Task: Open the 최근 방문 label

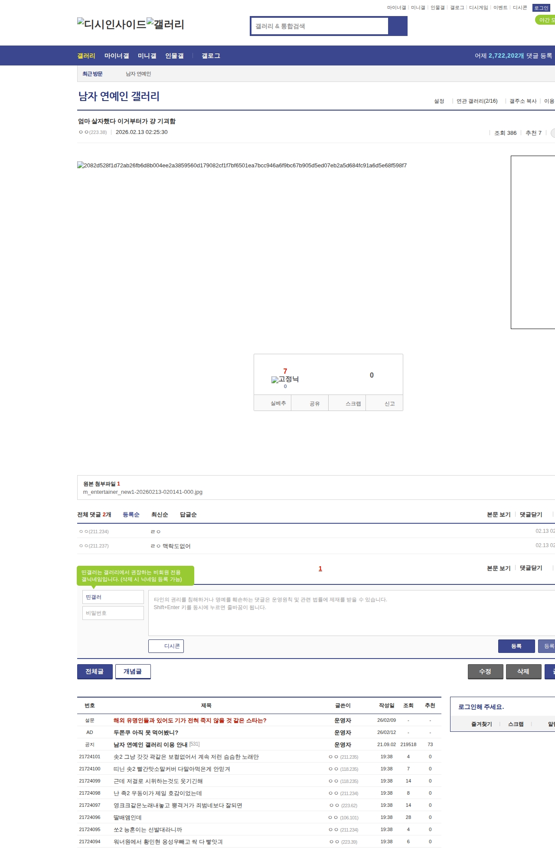Action: point(92,74)
